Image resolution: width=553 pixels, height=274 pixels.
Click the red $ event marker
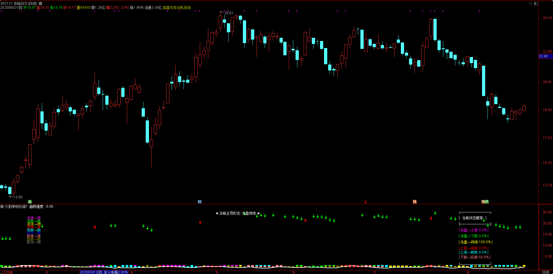[366, 202]
